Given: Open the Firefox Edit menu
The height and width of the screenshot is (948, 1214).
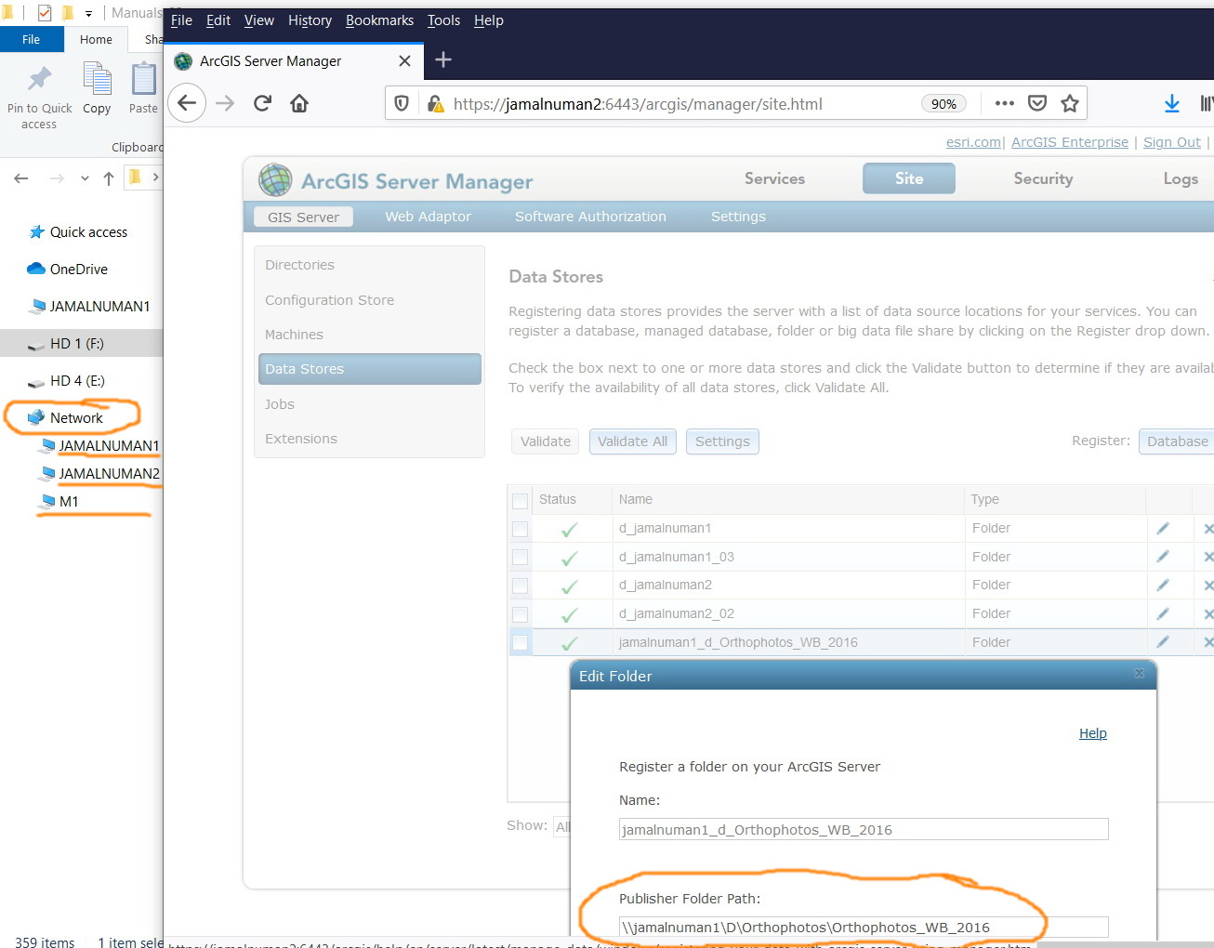Looking at the screenshot, I should click(x=218, y=20).
